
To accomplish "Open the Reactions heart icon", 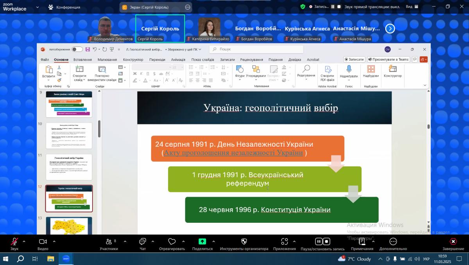I will pos(172,242).
